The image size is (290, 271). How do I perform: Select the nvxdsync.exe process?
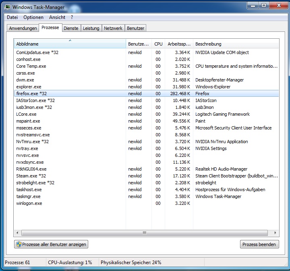(147, 162)
